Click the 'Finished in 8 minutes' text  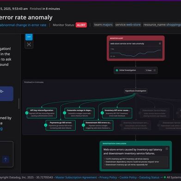coord(45,9)
